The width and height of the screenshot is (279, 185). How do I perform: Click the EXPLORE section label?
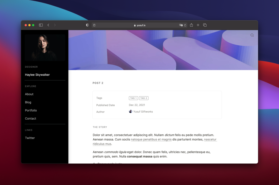[x=31, y=86]
